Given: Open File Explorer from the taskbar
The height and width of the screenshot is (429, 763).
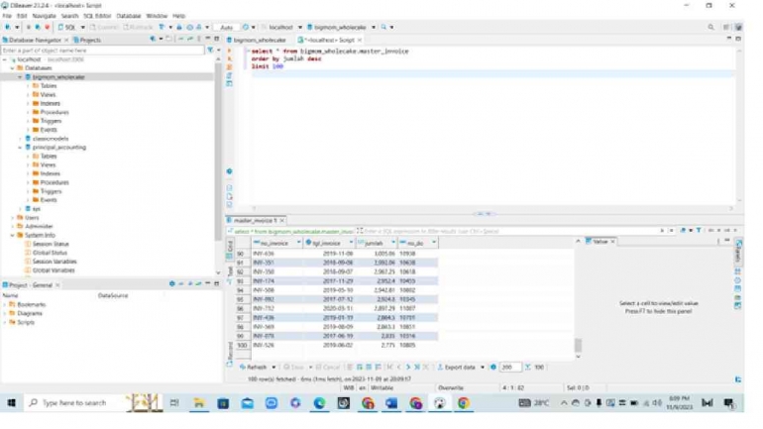Looking at the screenshot, I should pyautogui.click(x=198, y=402).
